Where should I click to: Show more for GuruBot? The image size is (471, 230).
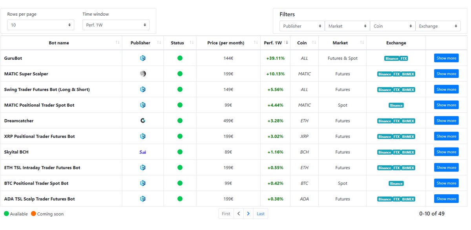pos(446,58)
